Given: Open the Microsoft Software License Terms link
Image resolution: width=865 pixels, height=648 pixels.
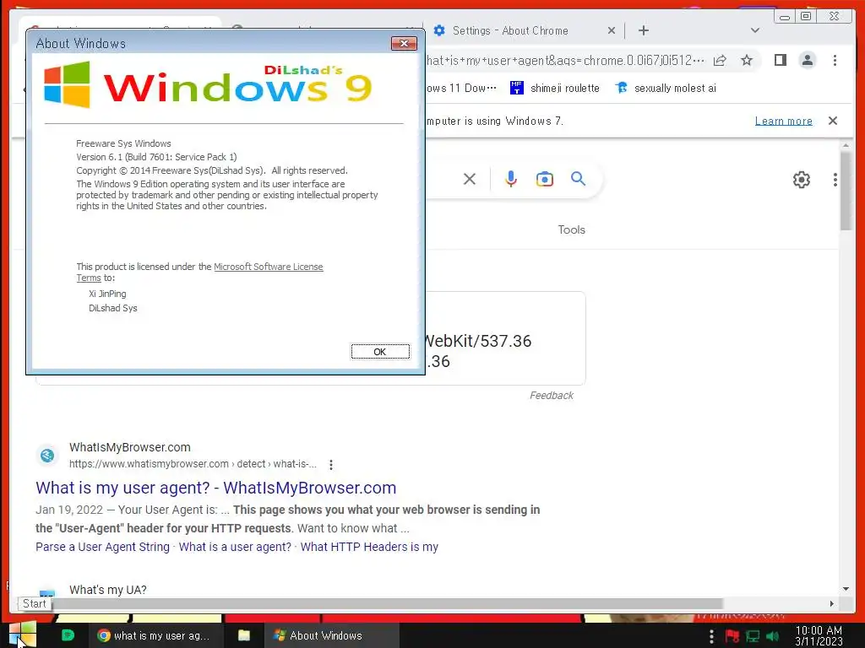Looking at the screenshot, I should [x=268, y=267].
